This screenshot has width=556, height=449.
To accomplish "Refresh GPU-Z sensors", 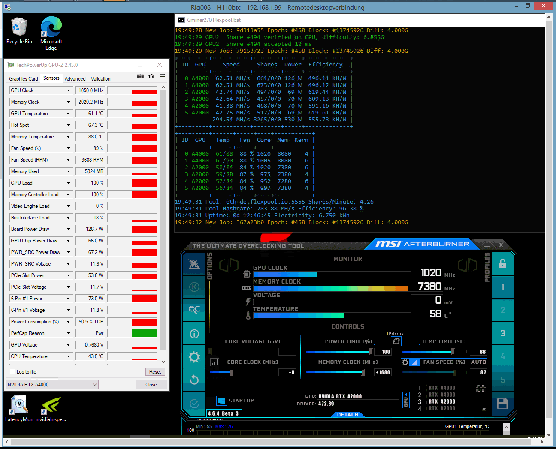I will point(151,76).
